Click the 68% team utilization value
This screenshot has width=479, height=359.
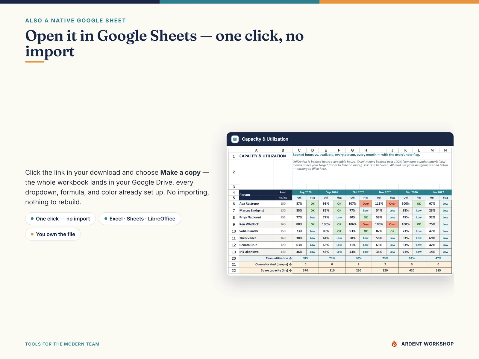pyautogui.click(x=305, y=258)
